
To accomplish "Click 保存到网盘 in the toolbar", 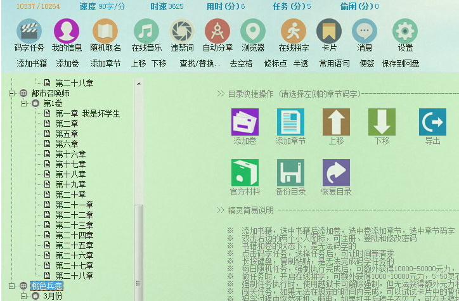I will tap(400, 63).
